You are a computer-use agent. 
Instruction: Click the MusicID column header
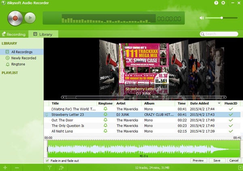[x=231, y=103]
